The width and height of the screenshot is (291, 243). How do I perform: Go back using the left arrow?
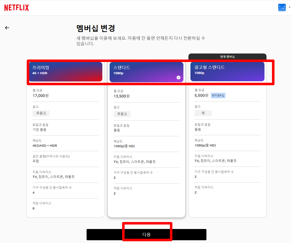[7, 28]
